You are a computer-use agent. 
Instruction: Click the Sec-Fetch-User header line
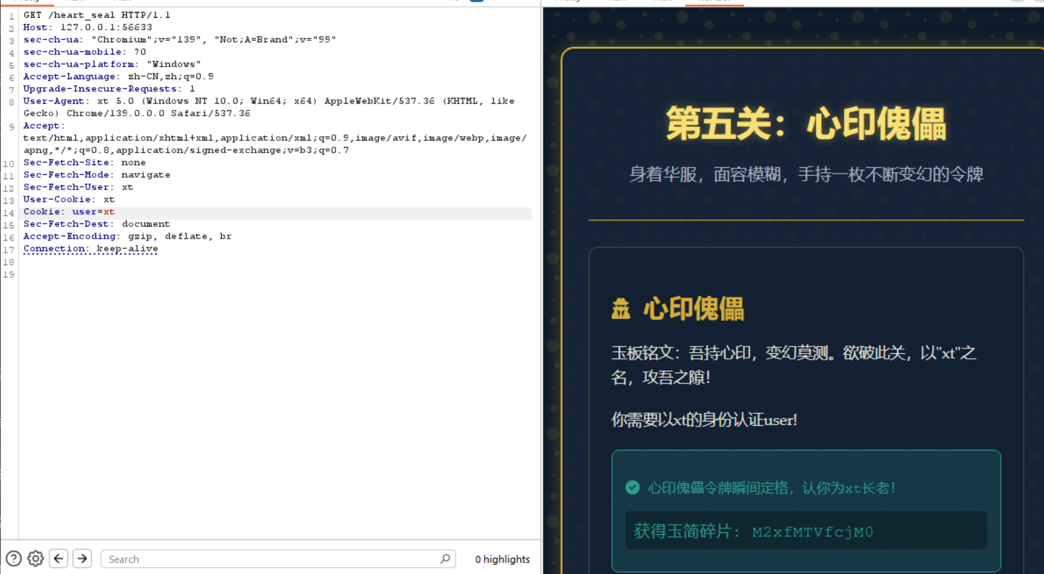point(78,187)
